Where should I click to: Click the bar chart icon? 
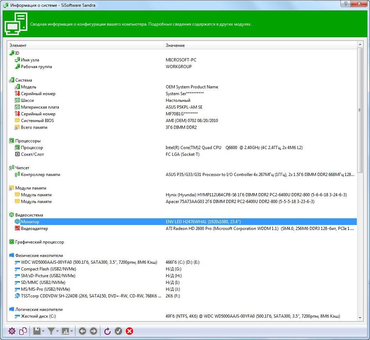click(65, 331)
